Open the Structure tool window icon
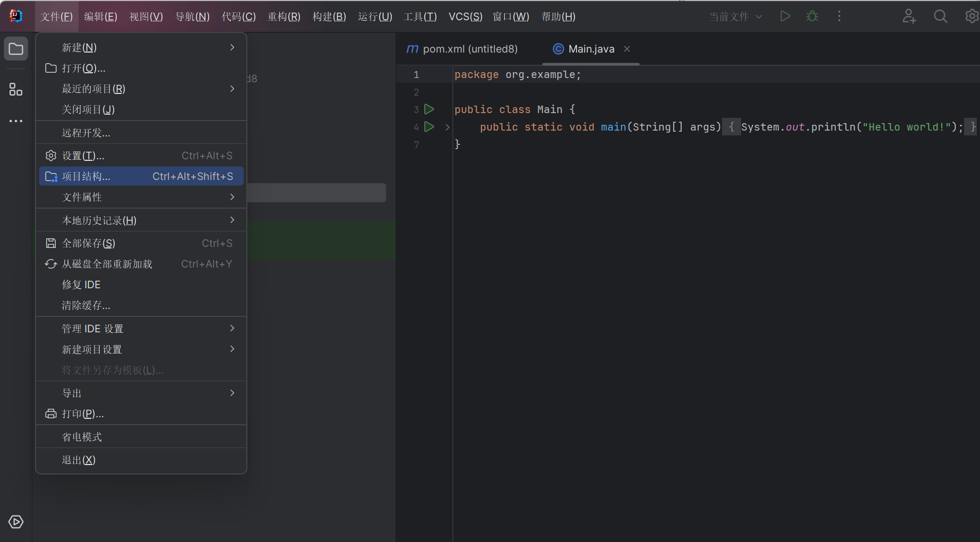This screenshot has height=542, width=980. click(16, 89)
